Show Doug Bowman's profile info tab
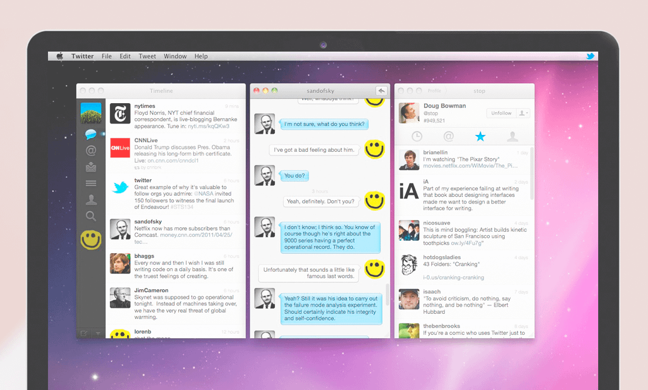 [x=512, y=136]
